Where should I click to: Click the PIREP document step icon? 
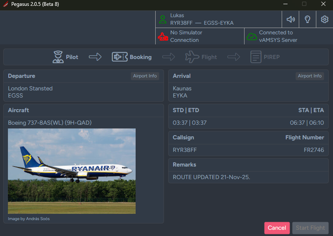tap(255, 57)
